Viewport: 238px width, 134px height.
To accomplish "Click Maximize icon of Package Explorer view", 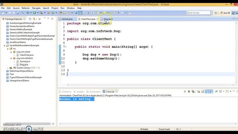I will point(52,19).
